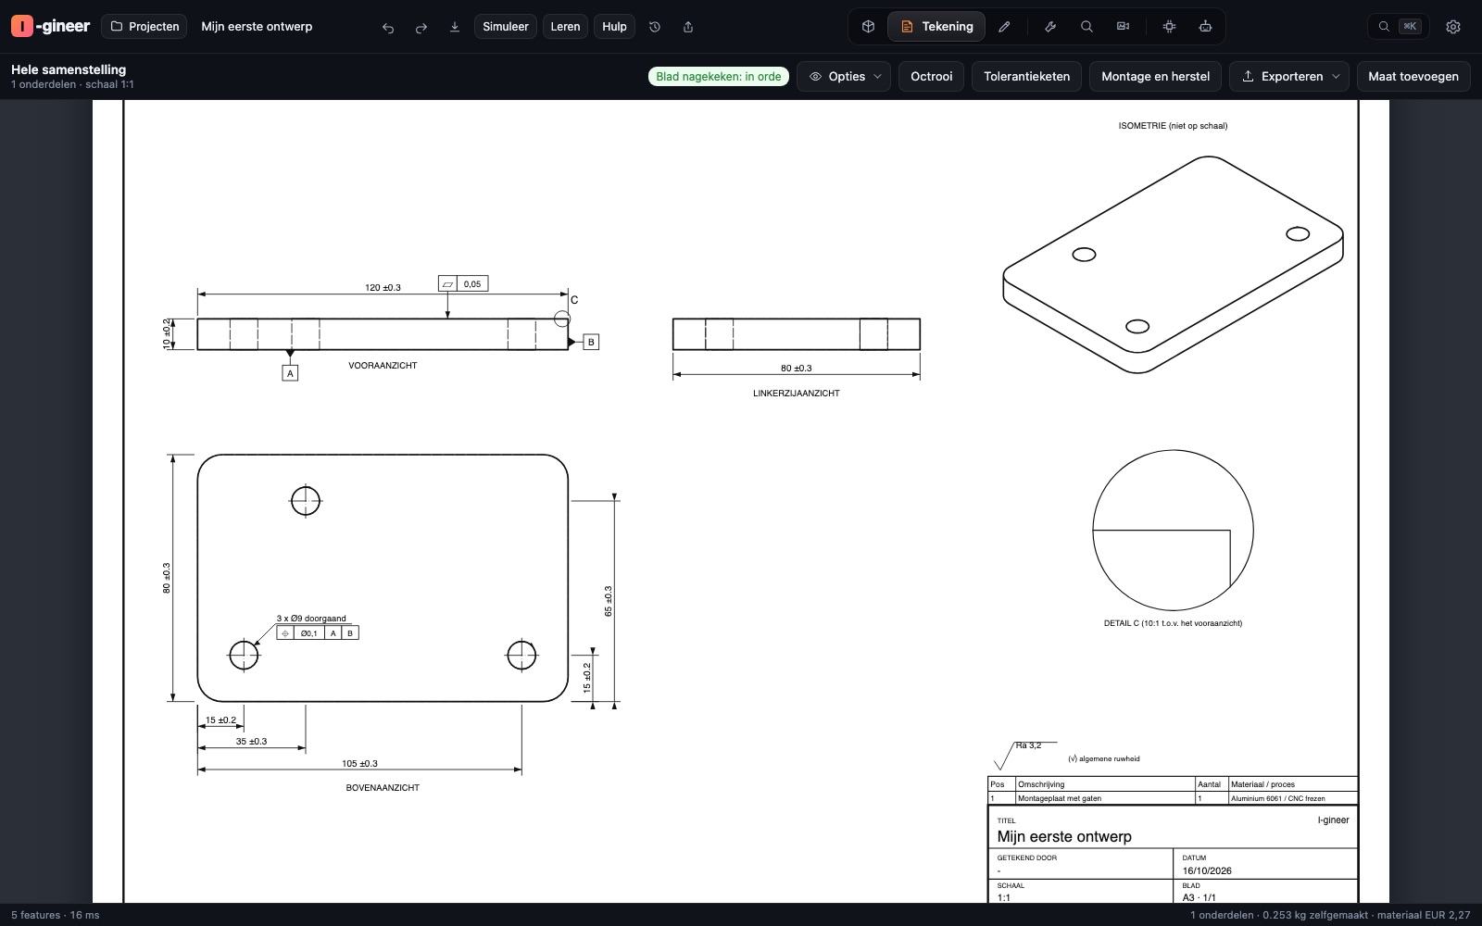
Task: Switch to the 3D cube view
Action: tap(868, 27)
